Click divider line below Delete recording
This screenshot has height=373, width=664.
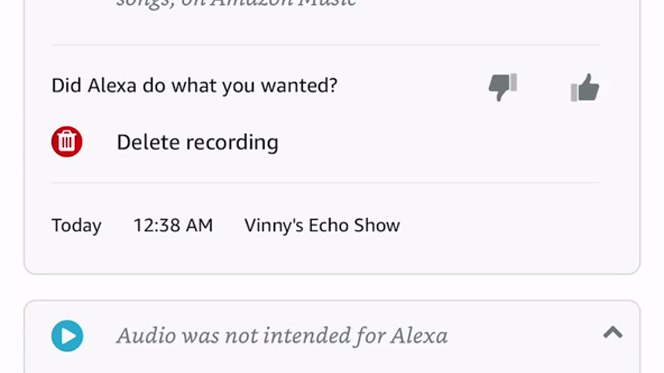coord(326,183)
